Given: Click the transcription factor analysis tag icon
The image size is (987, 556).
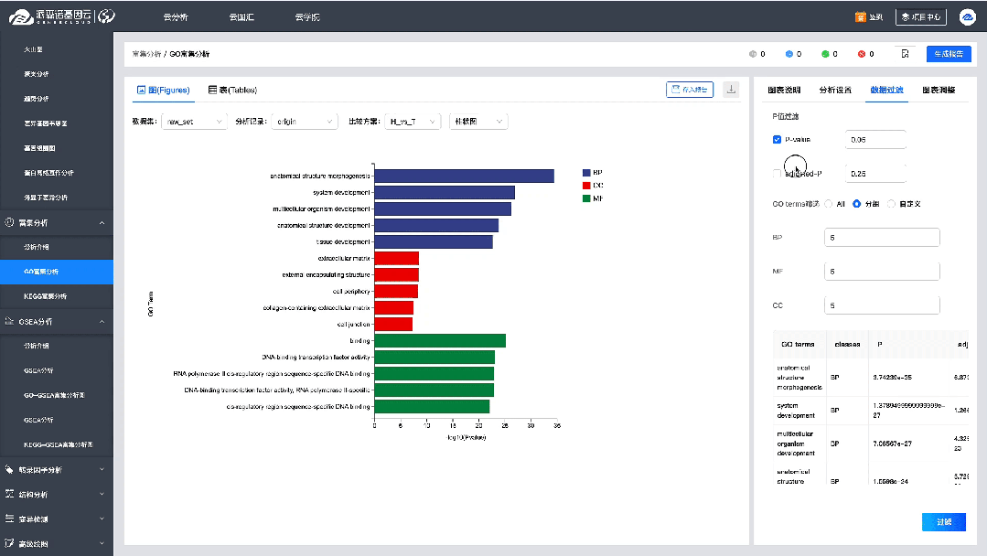Looking at the screenshot, I should (9, 470).
